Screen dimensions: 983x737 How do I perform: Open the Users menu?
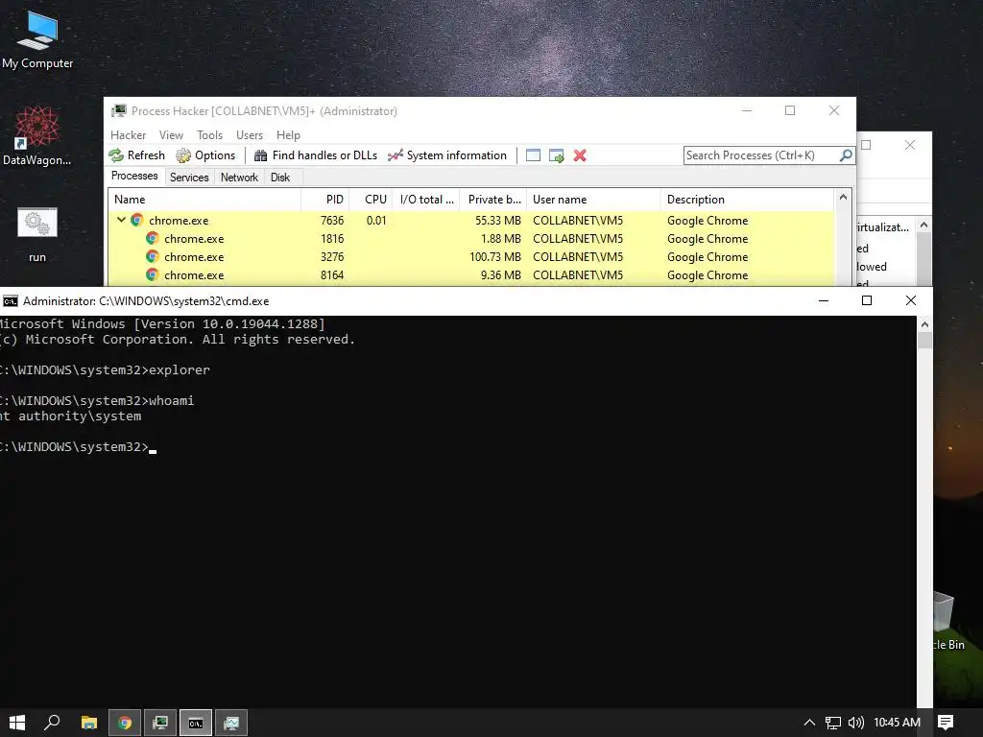(250, 134)
